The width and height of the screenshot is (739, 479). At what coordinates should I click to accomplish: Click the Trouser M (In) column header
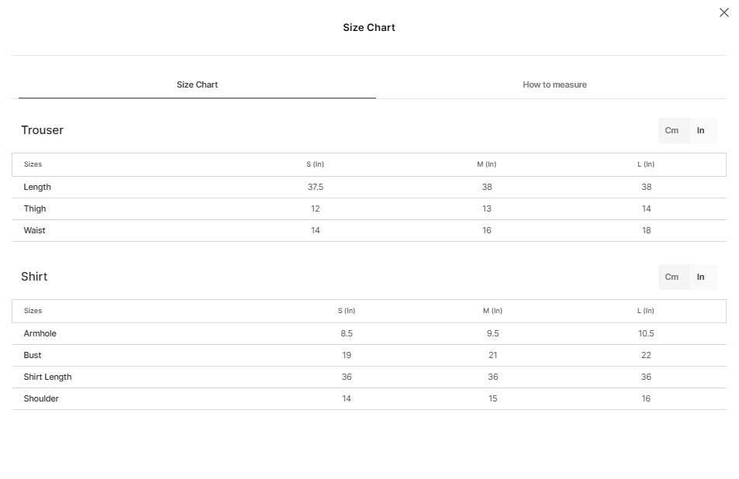[x=486, y=164]
